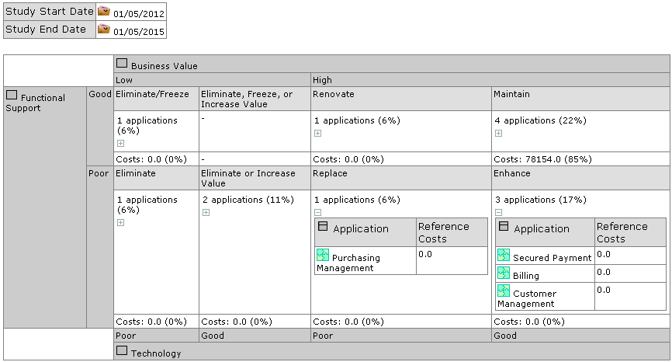Expand the Eliminate or Increase Value applications
This screenshot has height=362, width=672.
click(x=206, y=213)
